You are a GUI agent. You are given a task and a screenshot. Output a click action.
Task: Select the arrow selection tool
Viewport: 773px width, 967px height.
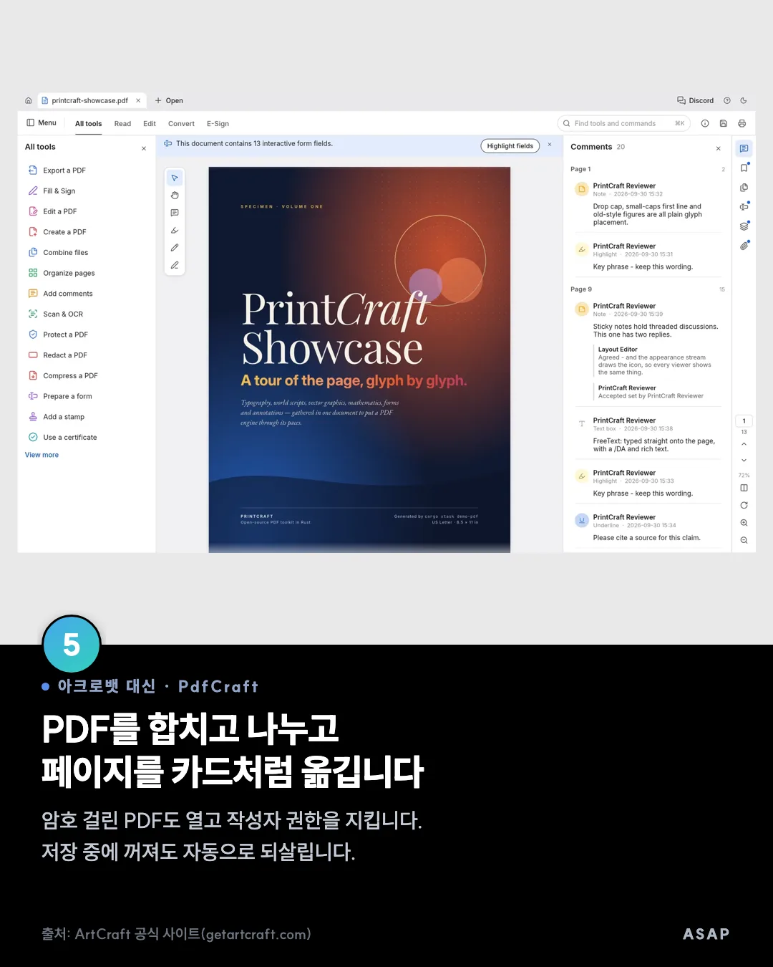[175, 178]
